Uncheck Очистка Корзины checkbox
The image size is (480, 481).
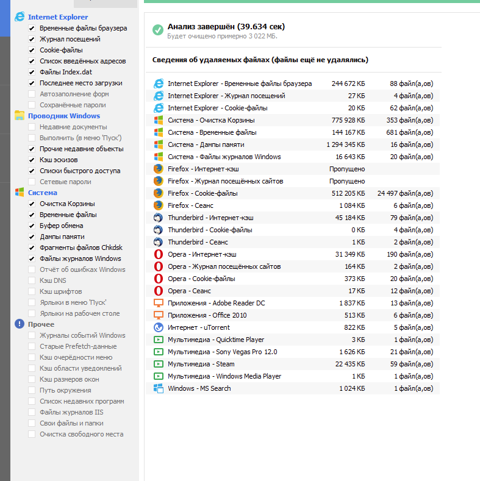(32, 204)
